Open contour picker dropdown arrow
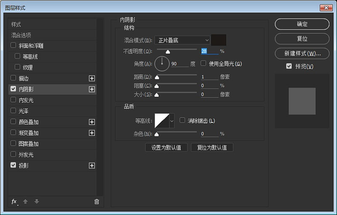Image resolution: width=337 pixels, height=215 pixels. coord(172,121)
